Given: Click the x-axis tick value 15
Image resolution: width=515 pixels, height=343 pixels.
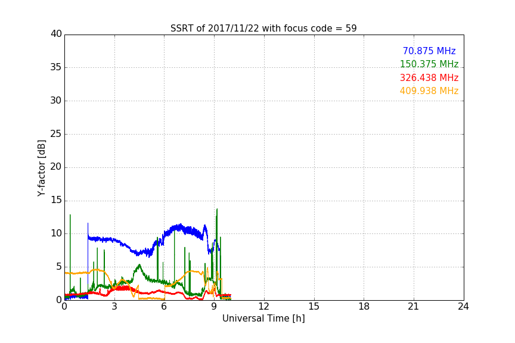Looking at the screenshot, I should click(314, 307).
